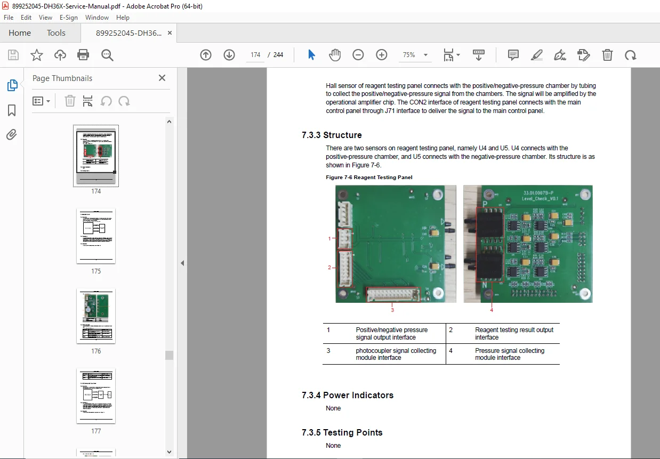This screenshot has width=660, height=459.
Task: Switch to the Home tab
Action: [20, 33]
